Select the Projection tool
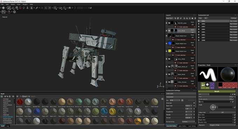238x129 pixels. point(16,8)
